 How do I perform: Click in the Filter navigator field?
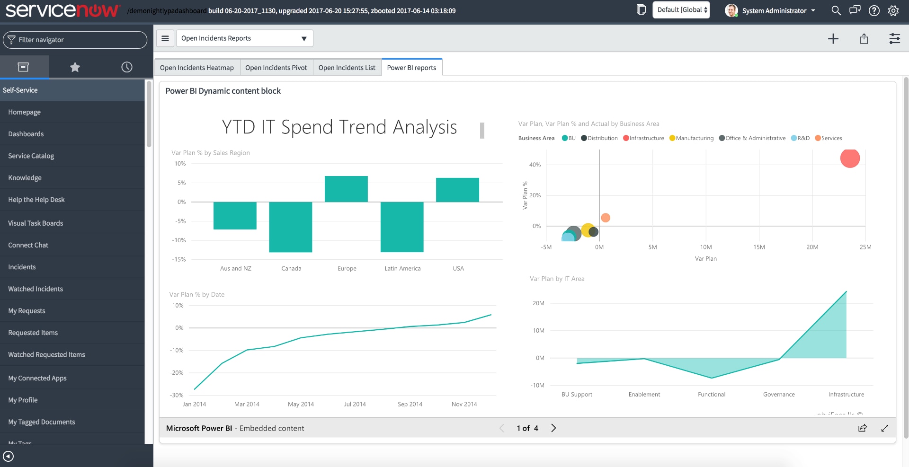pyautogui.click(x=75, y=40)
